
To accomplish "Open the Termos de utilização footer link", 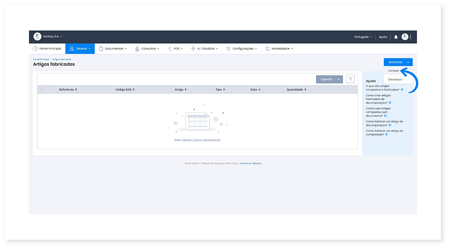I will (250, 163).
